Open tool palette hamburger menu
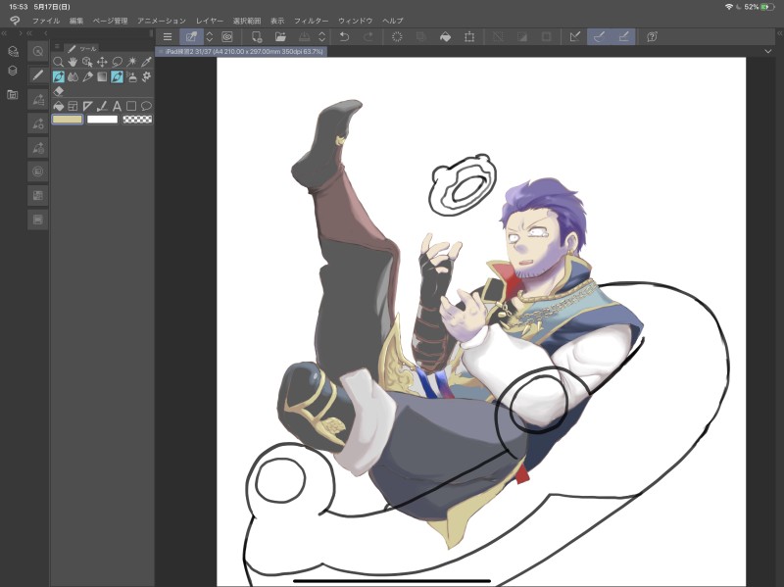Image resolution: width=784 pixels, height=587 pixels. click(x=57, y=46)
